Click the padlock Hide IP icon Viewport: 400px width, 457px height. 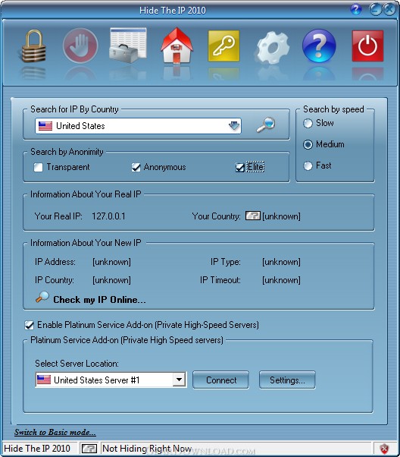click(x=33, y=46)
